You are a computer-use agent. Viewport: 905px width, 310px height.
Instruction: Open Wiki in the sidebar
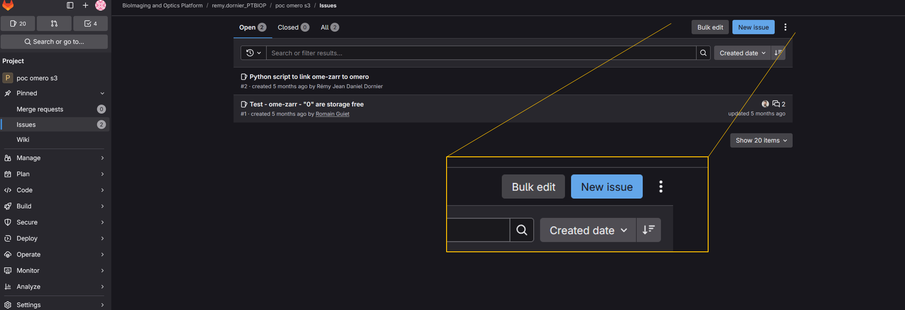tap(54, 140)
